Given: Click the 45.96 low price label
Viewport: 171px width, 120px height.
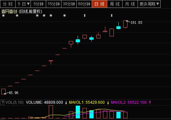Looking at the screenshot, I should [x=14, y=93].
